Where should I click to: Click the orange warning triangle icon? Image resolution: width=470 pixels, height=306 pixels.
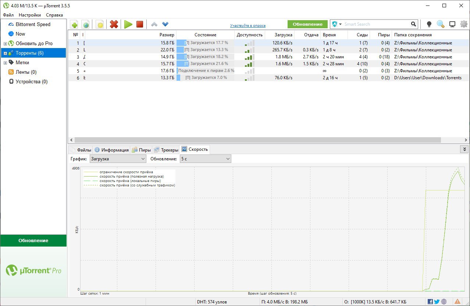(x=457, y=302)
